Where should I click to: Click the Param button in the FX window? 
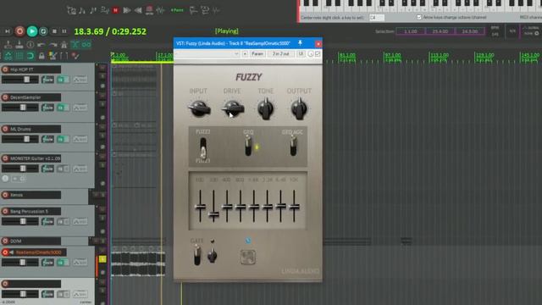click(257, 54)
